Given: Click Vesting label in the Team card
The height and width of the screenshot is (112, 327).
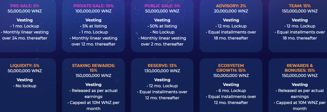Looking at the screenshot, I should [x=300, y=20].
